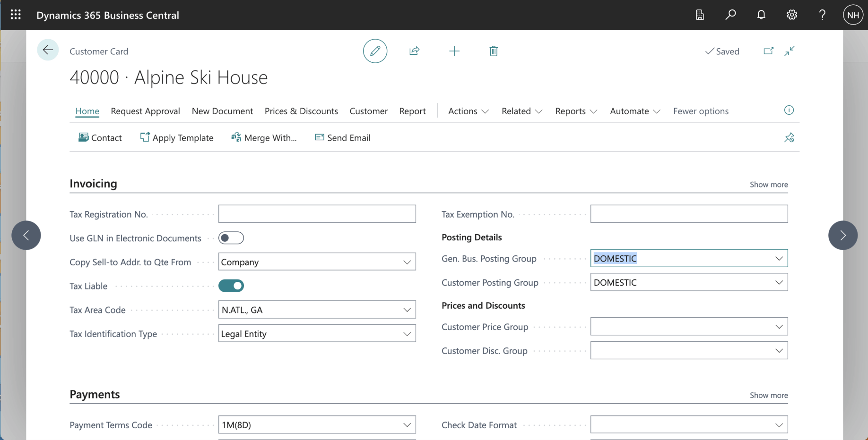Open the app launcher grid icon
The width and height of the screenshot is (868, 440).
click(x=16, y=15)
